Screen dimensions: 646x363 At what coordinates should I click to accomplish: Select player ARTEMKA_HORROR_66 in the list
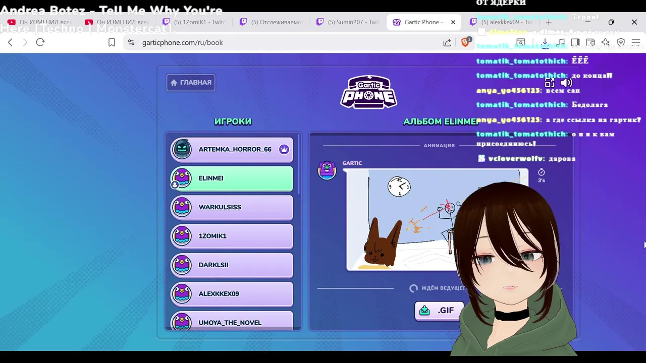click(x=232, y=149)
